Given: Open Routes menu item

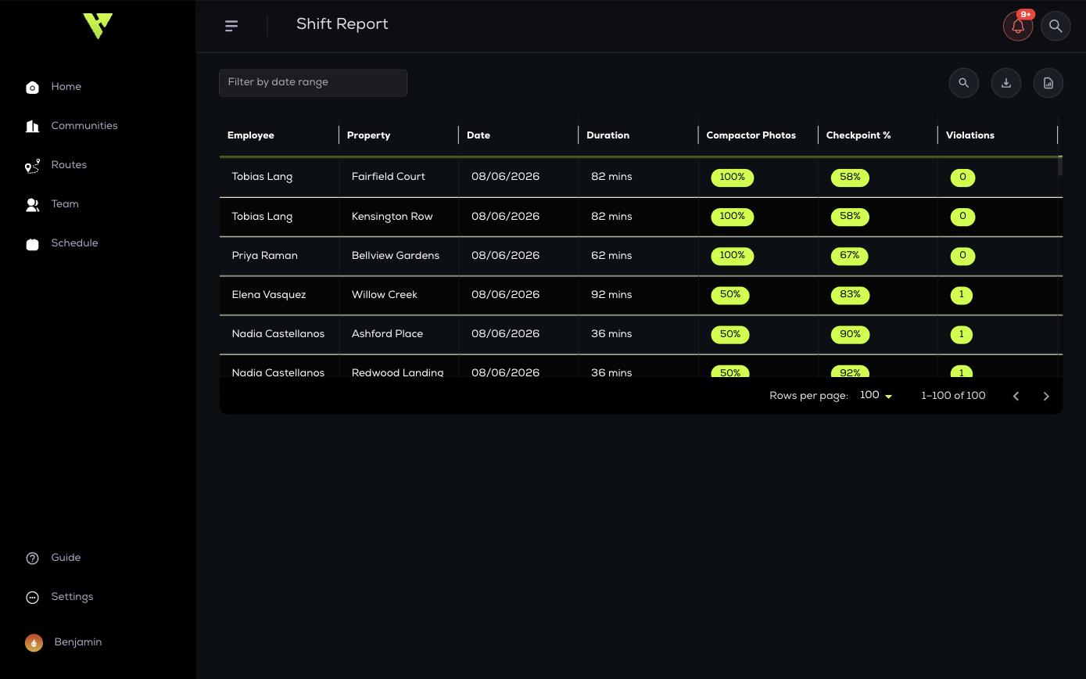Looking at the screenshot, I should click(x=69, y=165).
